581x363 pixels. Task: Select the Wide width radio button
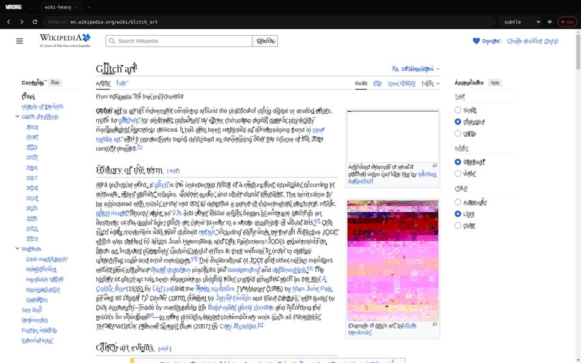pyautogui.click(x=458, y=174)
